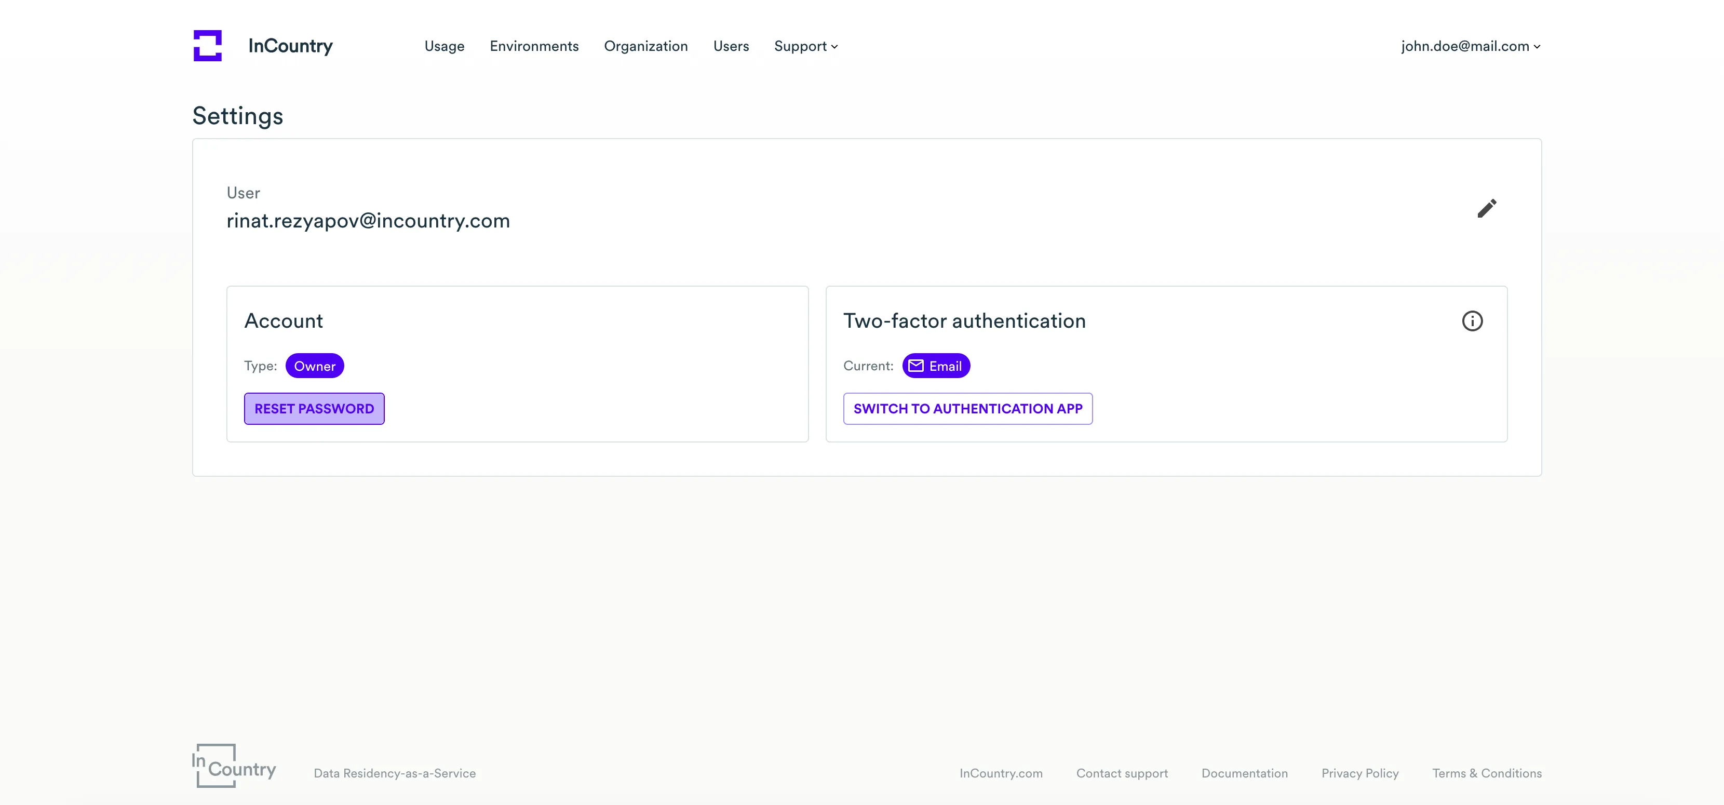The height and width of the screenshot is (805, 1724).
Task: Open the john.doe@mail.com account dropdown
Action: point(1471,46)
